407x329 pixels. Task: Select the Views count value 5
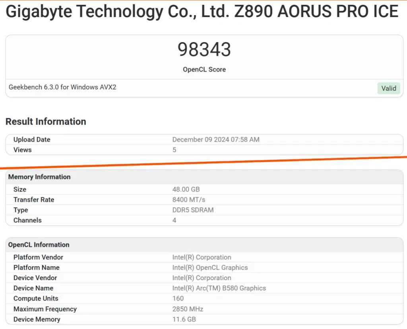(174, 150)
